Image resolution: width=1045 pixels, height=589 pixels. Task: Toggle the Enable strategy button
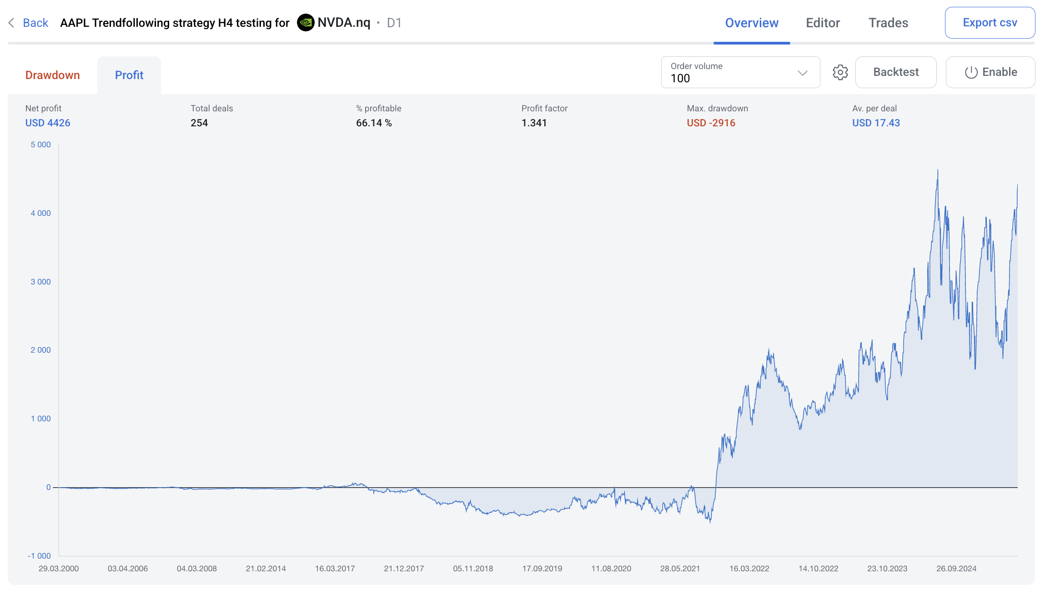[x=990, y=72]
